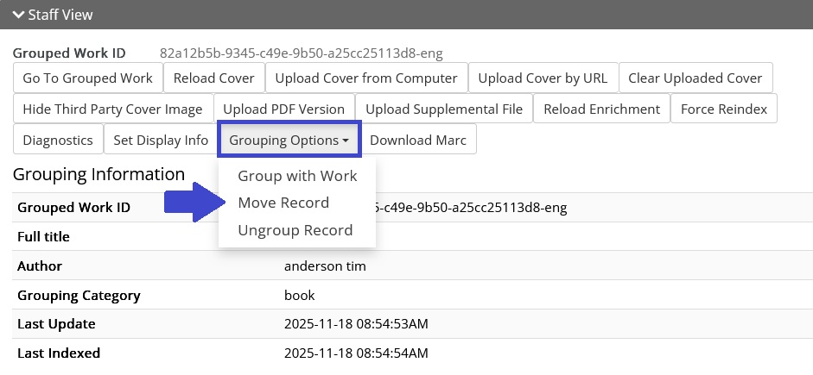The width and height of the screenshot is (813, 375).
Task: Select Upload Supplemental File
Action: tap(444, 109)
